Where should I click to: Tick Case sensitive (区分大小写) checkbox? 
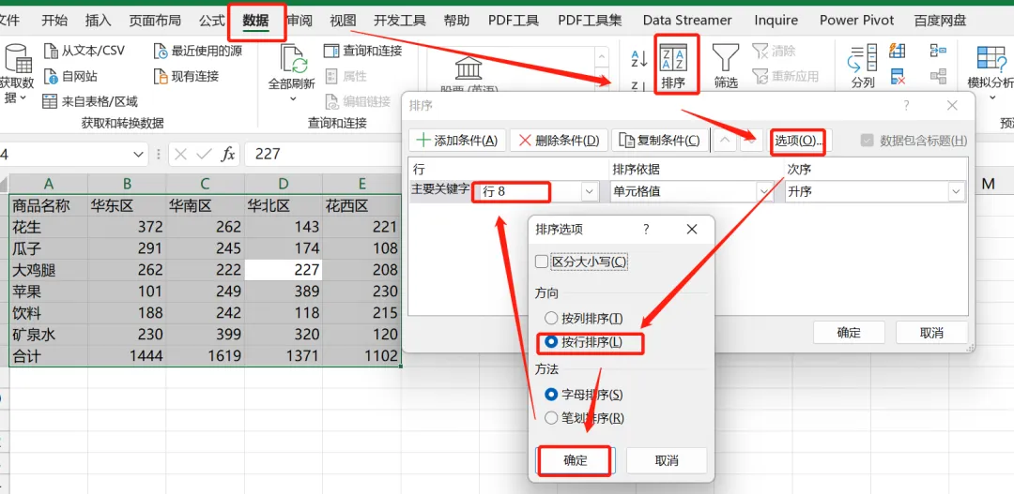542,262
